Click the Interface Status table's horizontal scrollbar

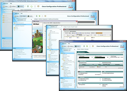point(101,68)
